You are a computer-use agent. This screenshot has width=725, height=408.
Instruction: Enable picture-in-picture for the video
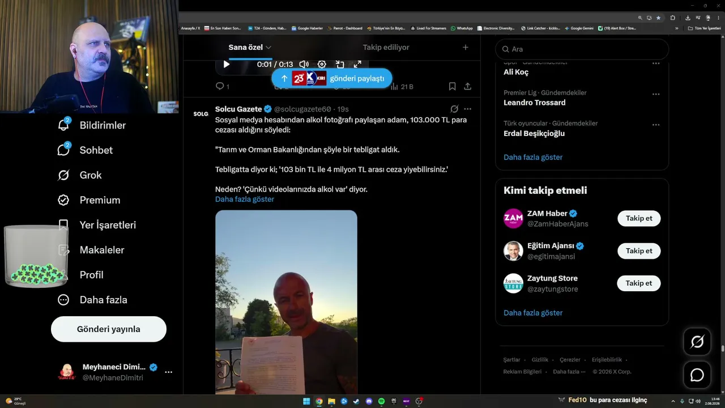click(x=340, y=65)
